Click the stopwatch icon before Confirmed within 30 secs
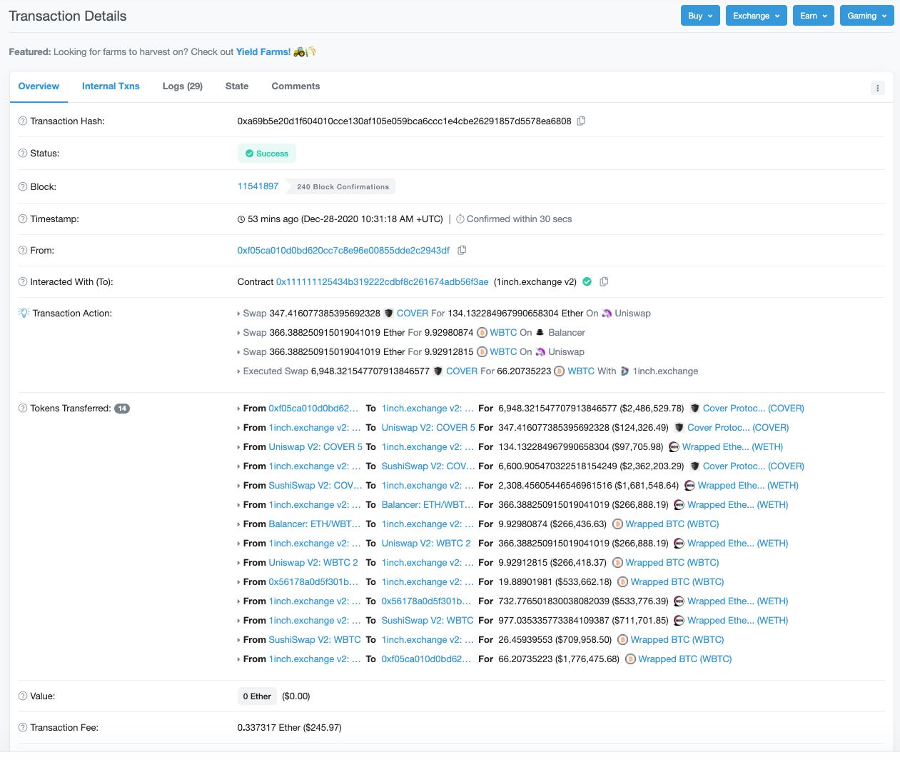This screenshot has width=900, height=760. click(460, 219)
